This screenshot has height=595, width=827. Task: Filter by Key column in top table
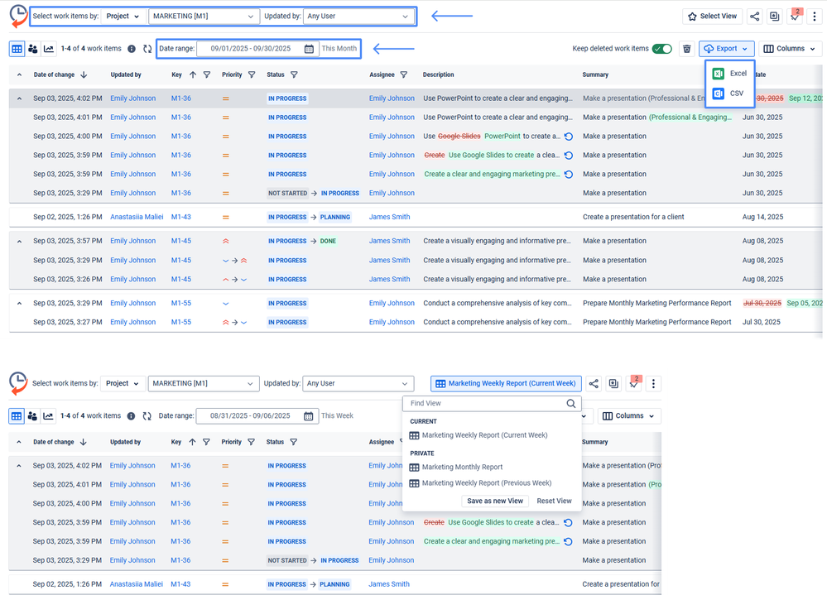click(x=207, y=74)
